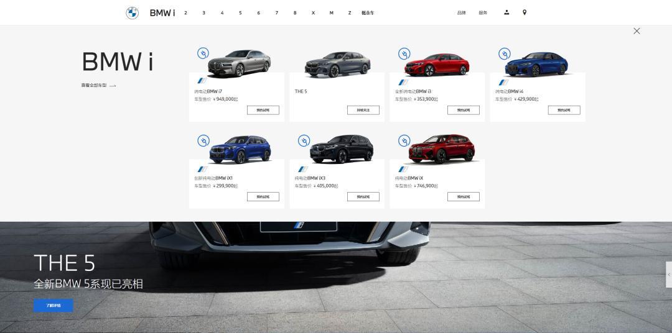The height and width of the screenshot is (333, 672).
Task: Open the dealer location pin icon
Action: 524,12
